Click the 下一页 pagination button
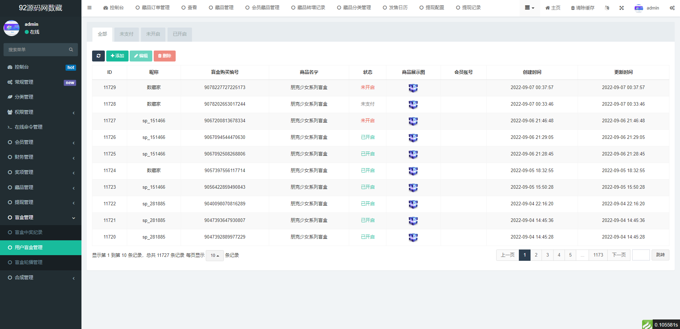The width and height of the screenshot is (680, 329). click(619, 255)
